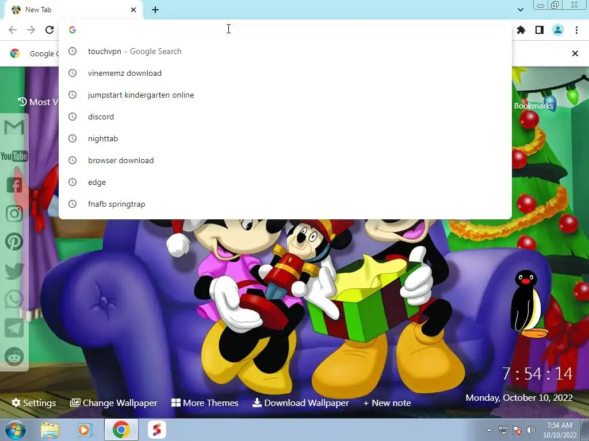The height and width of the screenshot is (441, 589).
Task: Click the date Monday, October 10, 2022
Action: [x=519, y=397]
